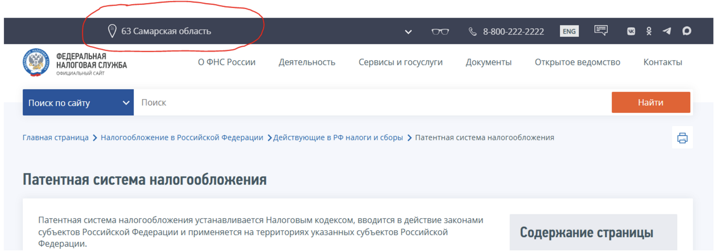Open the Odnoklassniki social page
The height and width of the screenshot is (252, 719).
[649, 31]
